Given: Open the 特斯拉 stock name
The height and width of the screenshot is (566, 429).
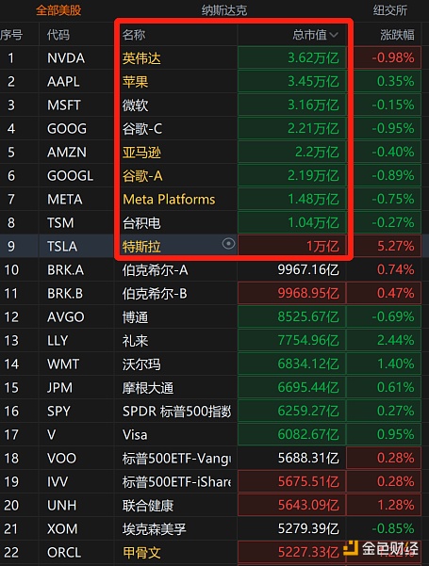Looking at the screenshot, I should click(141, 247).
